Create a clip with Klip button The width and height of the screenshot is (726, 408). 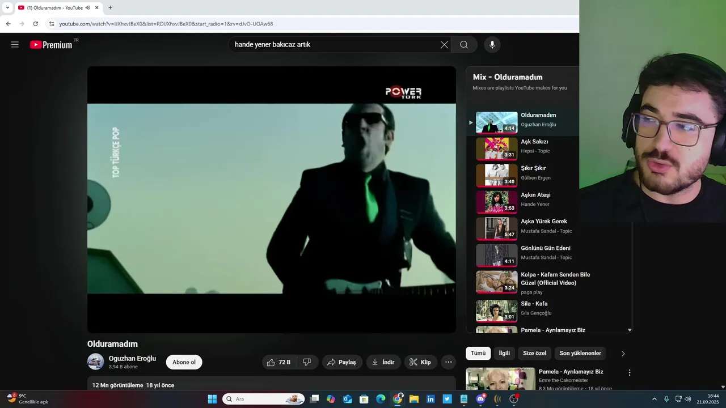pos(420,362)
